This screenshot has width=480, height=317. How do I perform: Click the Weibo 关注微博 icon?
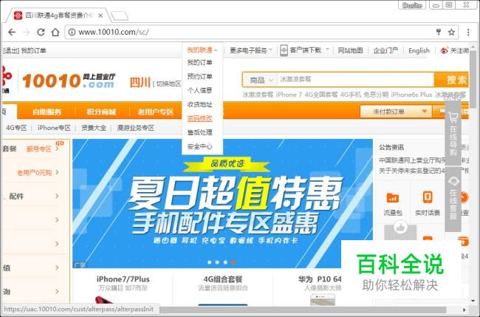coord(444,50)
